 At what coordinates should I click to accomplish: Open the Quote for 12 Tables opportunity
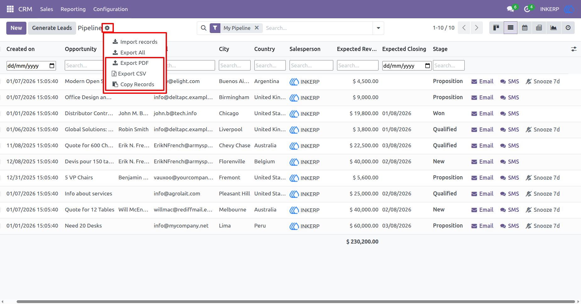(x=90, y=210)
